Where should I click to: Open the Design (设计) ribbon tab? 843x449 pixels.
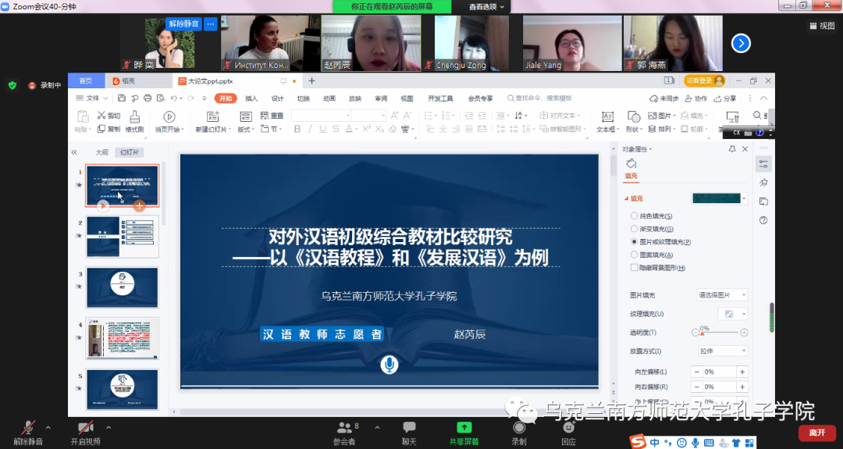[x=277, y=98]
